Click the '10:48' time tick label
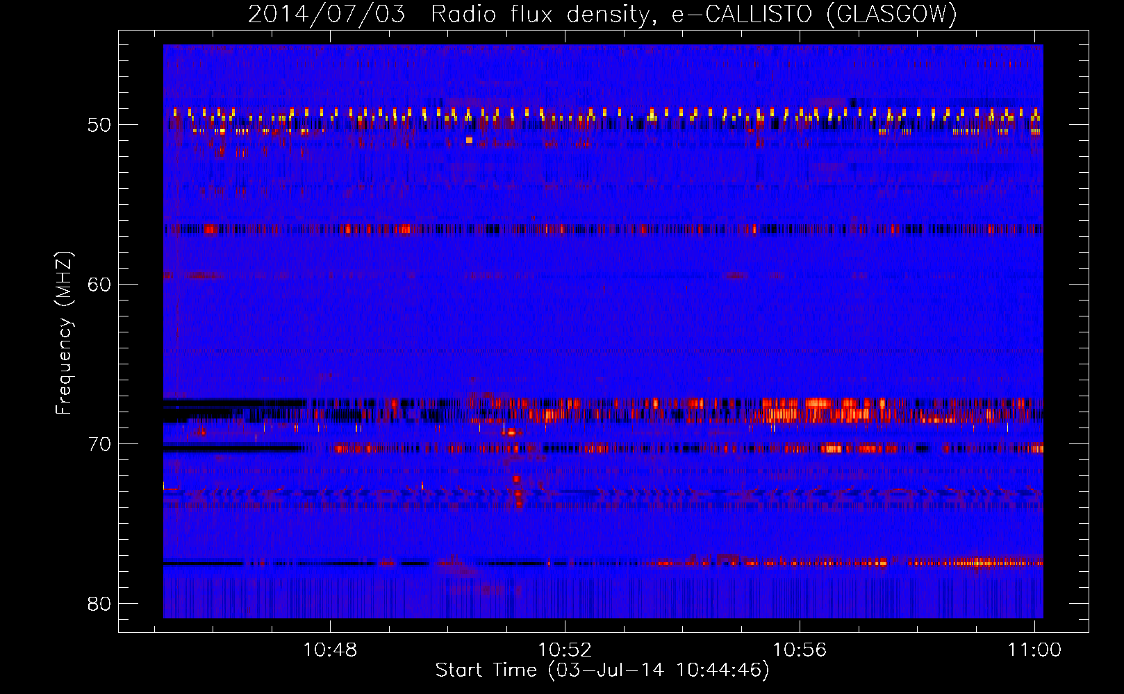This screenshot has height=694, width=1124. [x=330, y=650]
